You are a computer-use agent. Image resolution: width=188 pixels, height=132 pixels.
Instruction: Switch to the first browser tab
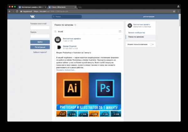[32, 7]
